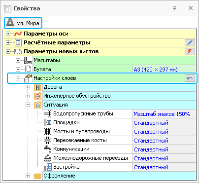Click the pencil edit icon for Расчётные параметры
This screenshot has width=199, height=183.
(190, 43)
